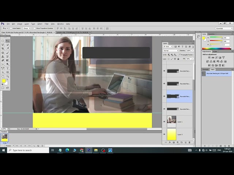This screenshot has height=175, width=234.
Task: Toggle Quick Mask mode icon
Action: pyautogui.click(x=3, y=88)
